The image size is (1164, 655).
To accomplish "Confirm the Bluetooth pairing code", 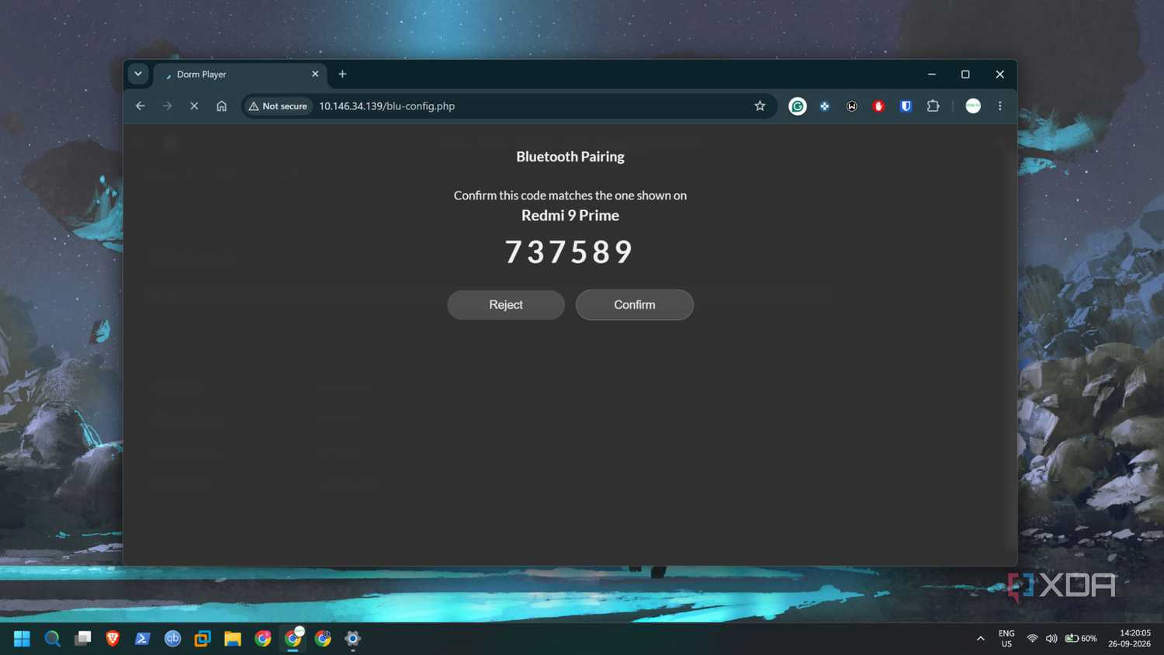I will [634, 305].
